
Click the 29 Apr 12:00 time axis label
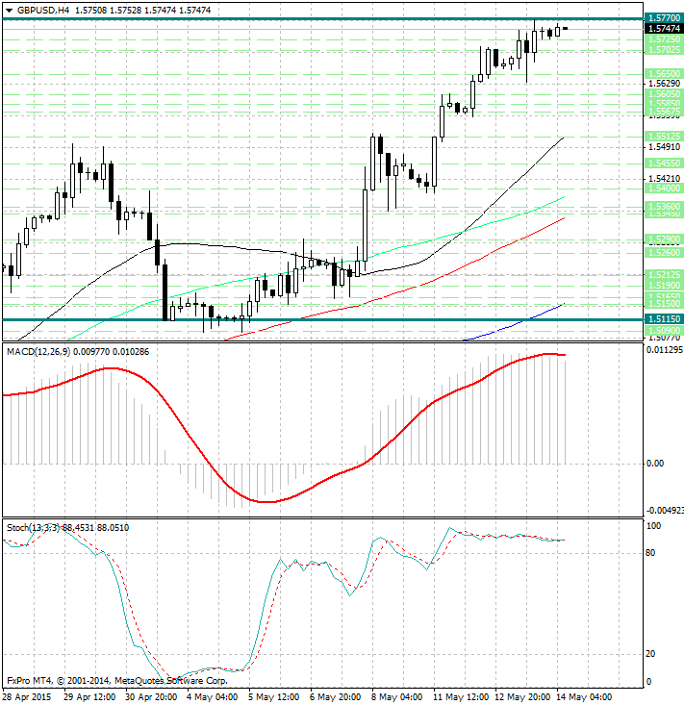[89, 697]
